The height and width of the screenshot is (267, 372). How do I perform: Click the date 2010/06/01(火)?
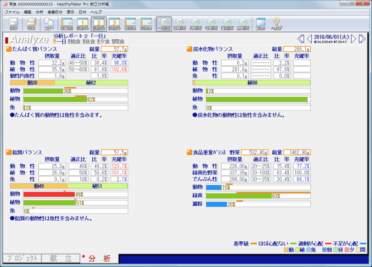tap(331, 37)
